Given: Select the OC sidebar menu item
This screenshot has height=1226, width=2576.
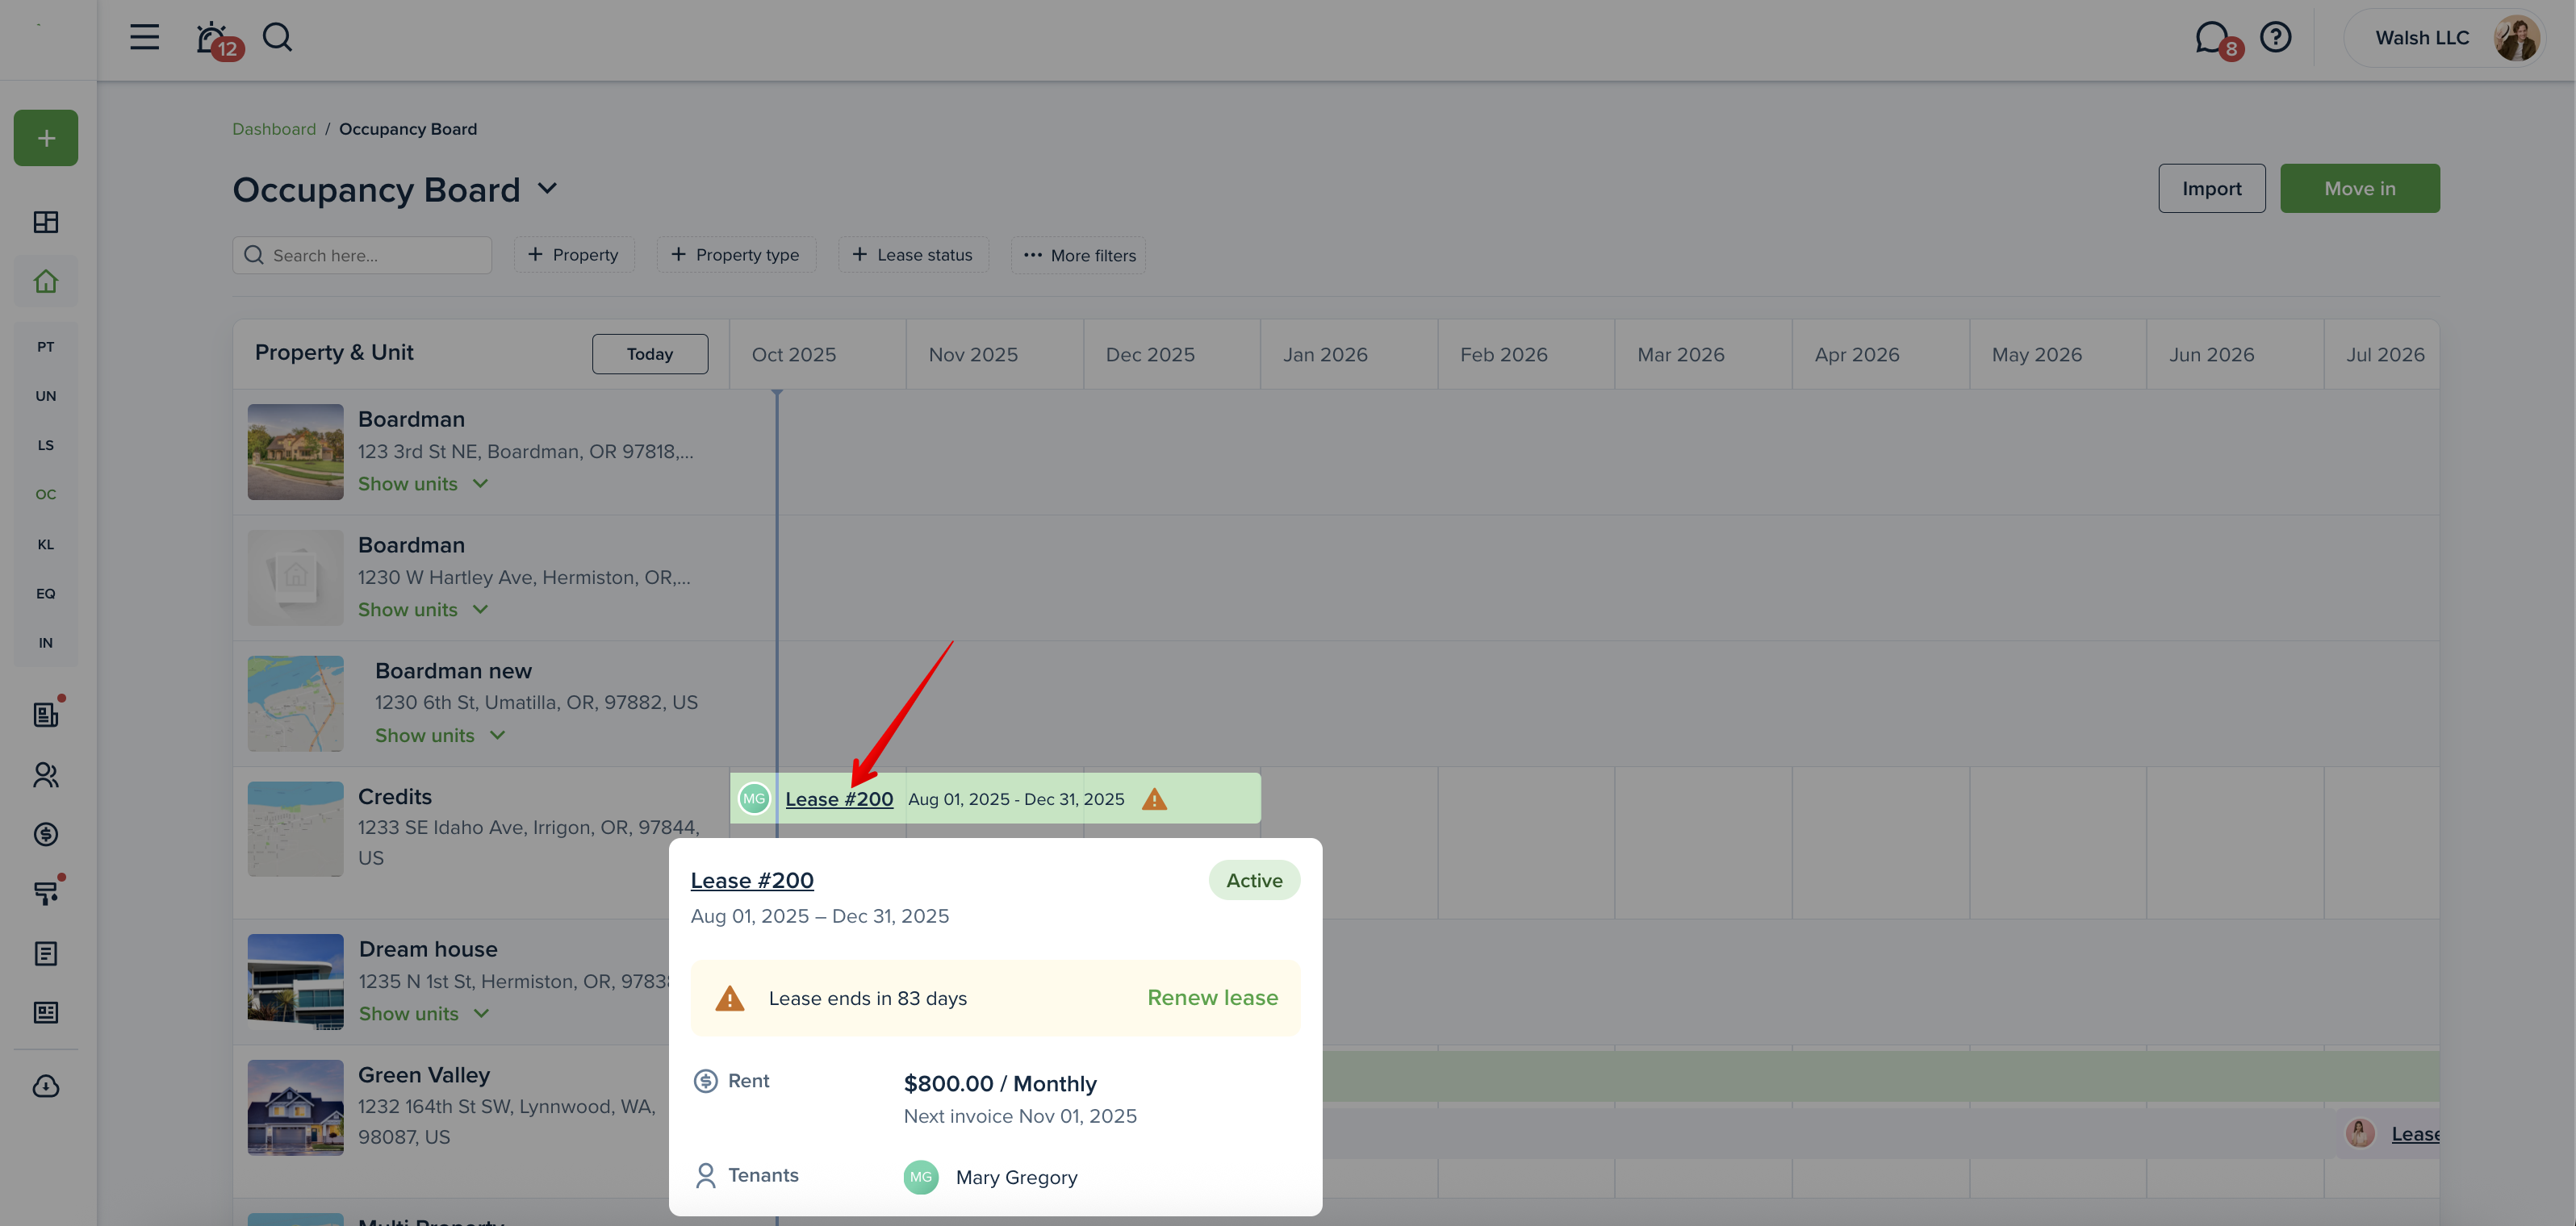Looking at the screenshot, I should [x=46, y=494].
